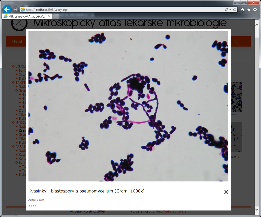Click the search magnifier icon in the address bar
The width and height of the screenshot is (261, 217).
226,10
